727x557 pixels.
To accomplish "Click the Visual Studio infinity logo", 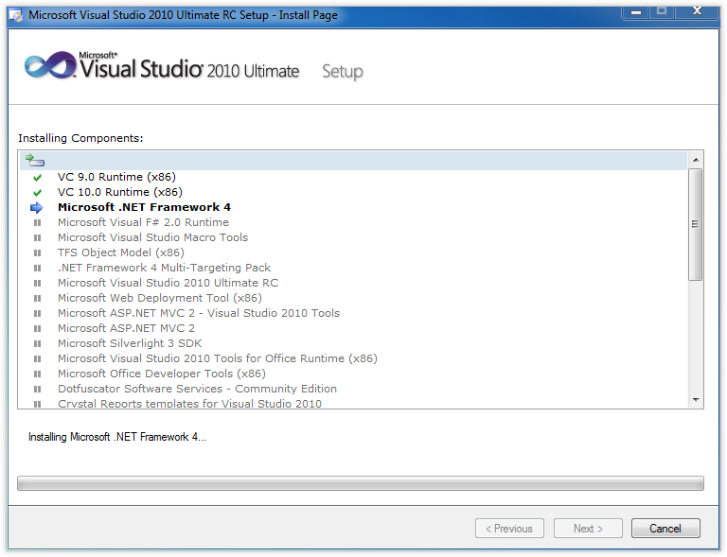I will pos(50,65).
